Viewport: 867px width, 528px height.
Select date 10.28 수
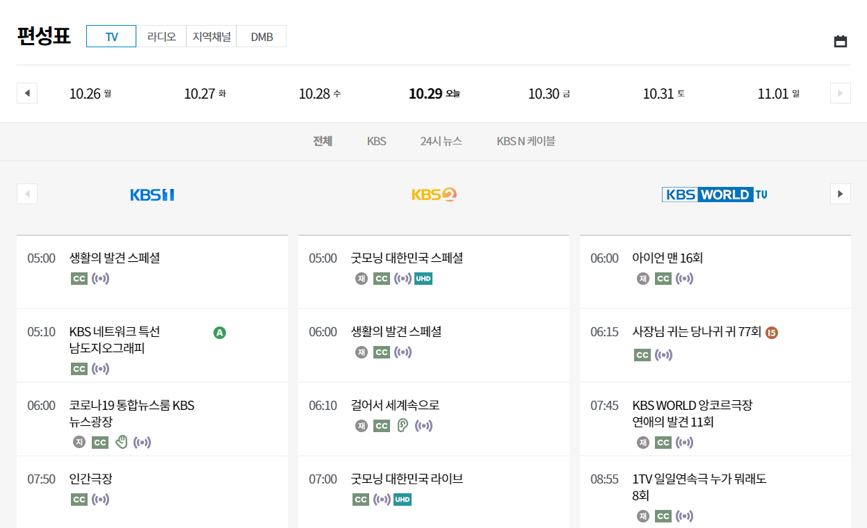(320, 93)
